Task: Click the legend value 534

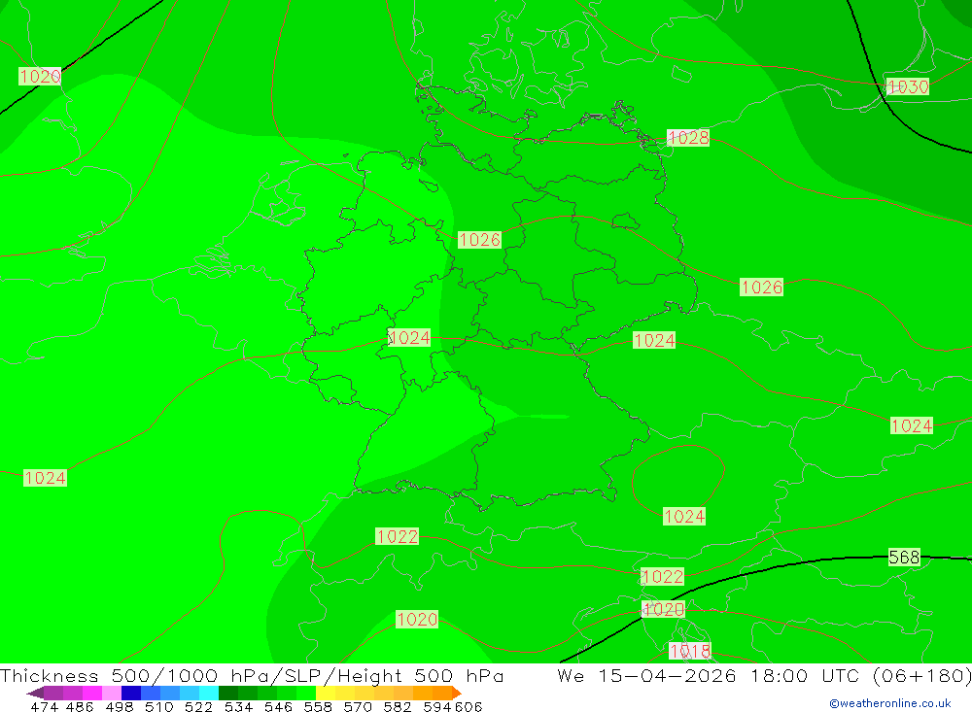Action: (239, 706)
